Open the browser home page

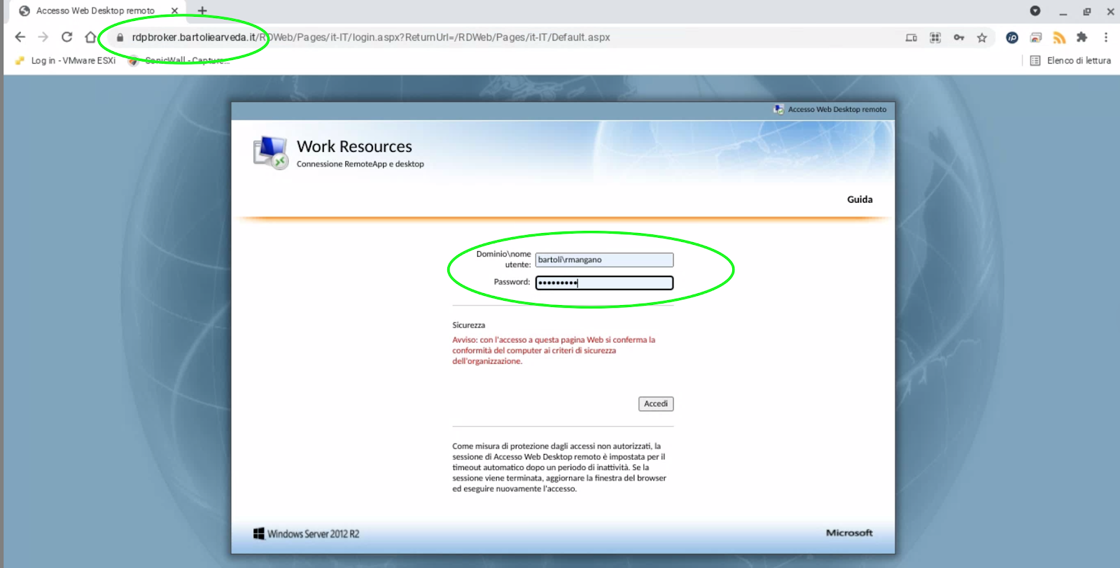click(x=90, y=37)
